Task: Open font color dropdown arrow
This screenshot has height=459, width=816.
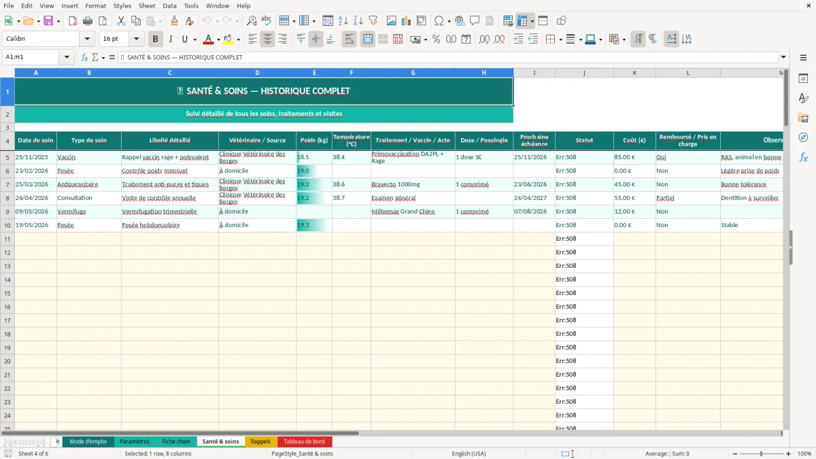Action: click(218, 39)
